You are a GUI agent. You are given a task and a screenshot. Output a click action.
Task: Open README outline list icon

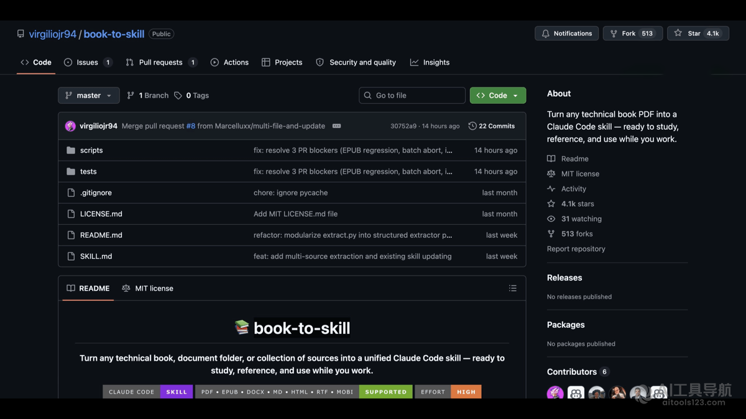[x=513, y=288]
